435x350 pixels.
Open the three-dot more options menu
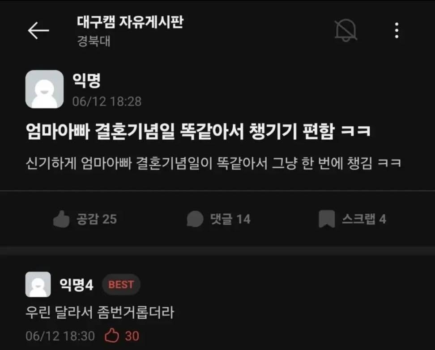397,30
